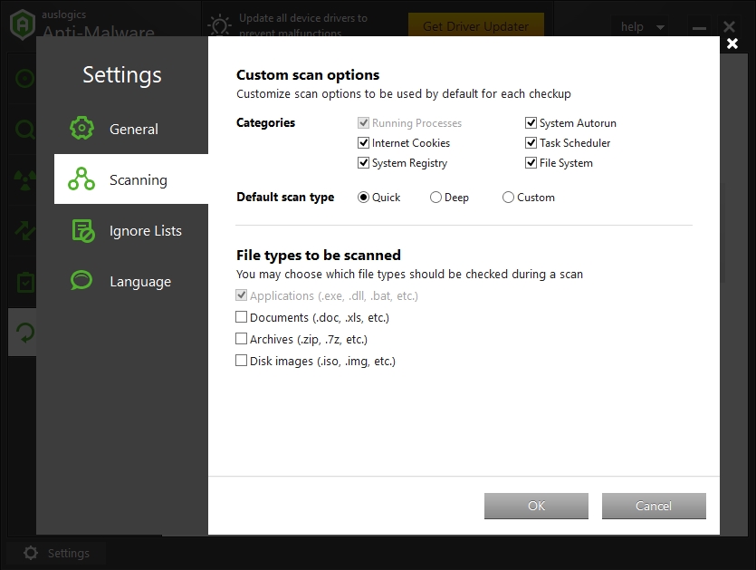Open the Language settings tab
Viewport: 756px width, 570px height.
coord(139,282)
